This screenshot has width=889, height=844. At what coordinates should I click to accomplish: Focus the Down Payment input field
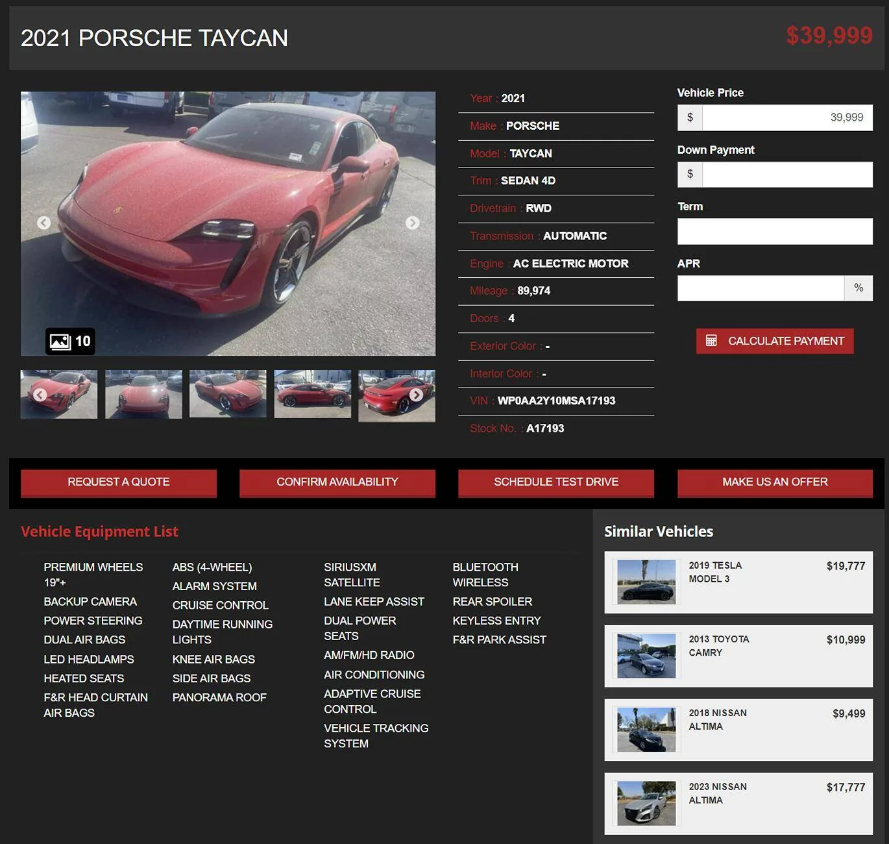pos(787,175)
